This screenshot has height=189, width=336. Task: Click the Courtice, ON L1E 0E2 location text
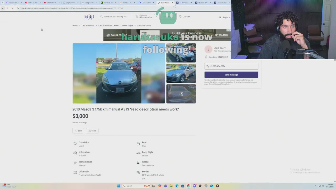(x=218, y=57)
